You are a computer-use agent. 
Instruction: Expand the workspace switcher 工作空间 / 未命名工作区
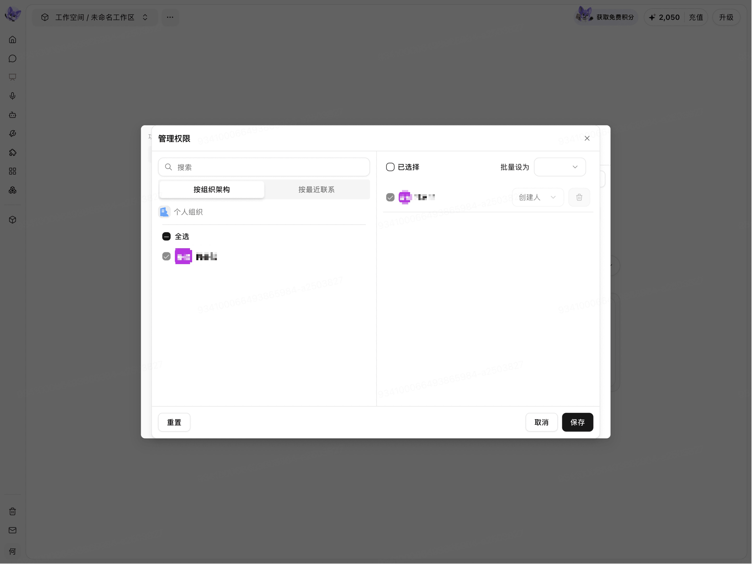pos(95,17)
